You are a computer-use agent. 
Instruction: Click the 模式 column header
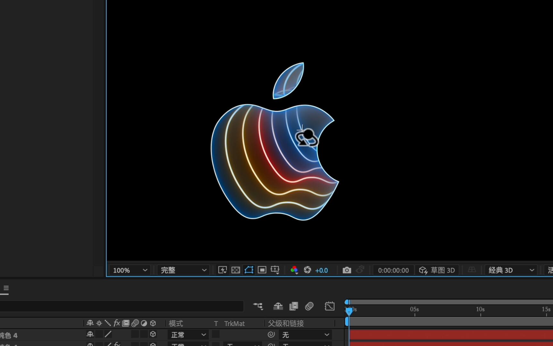click(176, 323)
